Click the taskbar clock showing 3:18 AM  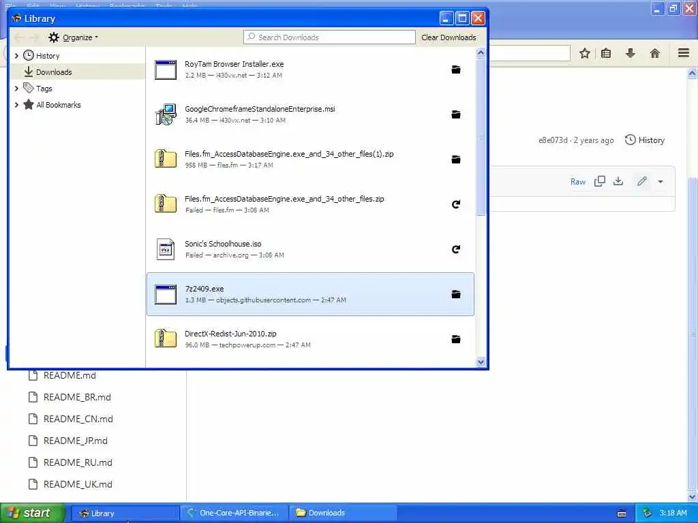673,513
